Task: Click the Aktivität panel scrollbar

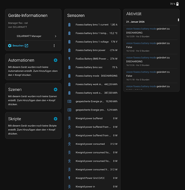Action: click(178, 20)
